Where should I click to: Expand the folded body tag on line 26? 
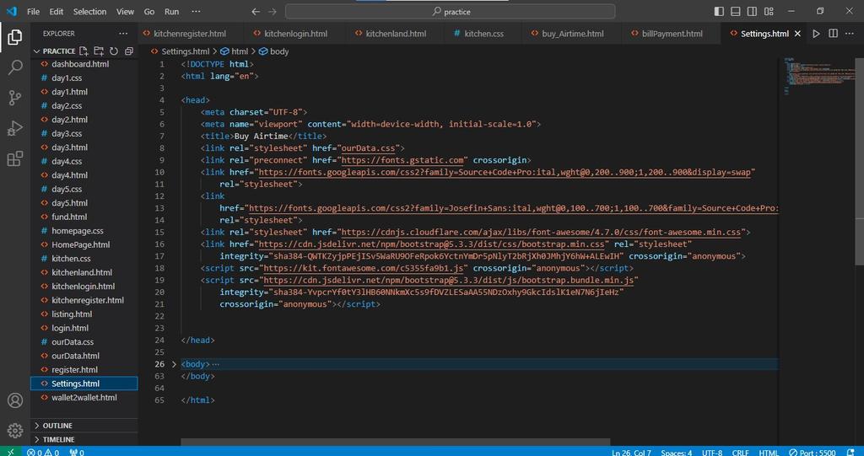pos(174,364)
